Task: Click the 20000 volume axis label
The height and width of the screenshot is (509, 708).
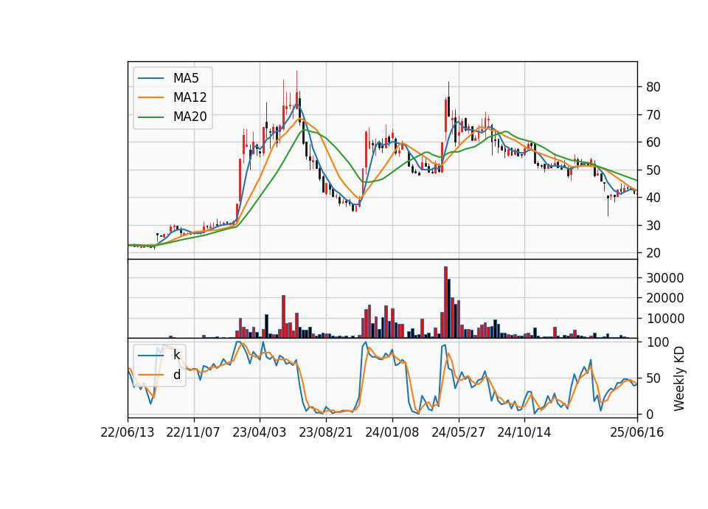Action: [664, 298]
